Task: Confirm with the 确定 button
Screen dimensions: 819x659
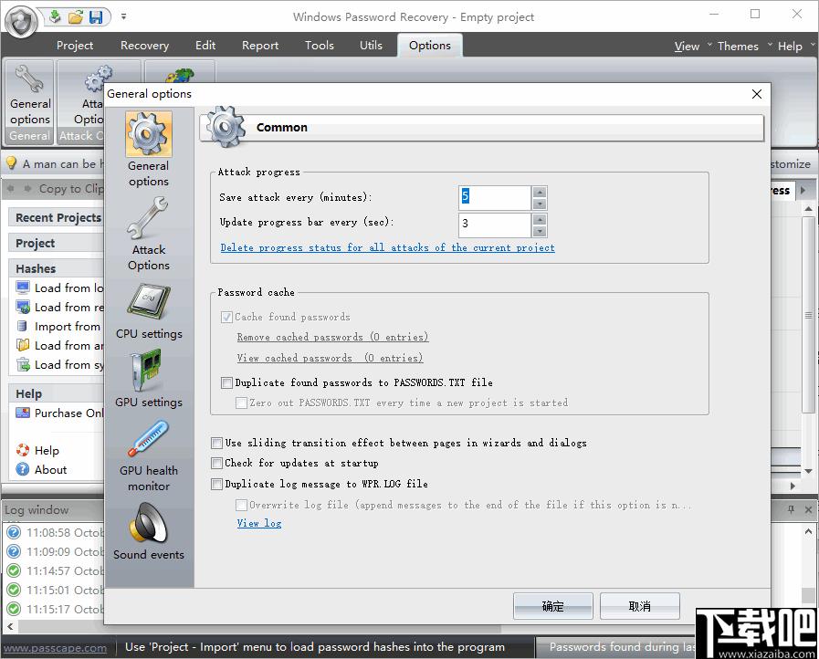Action: coord(552,606)
